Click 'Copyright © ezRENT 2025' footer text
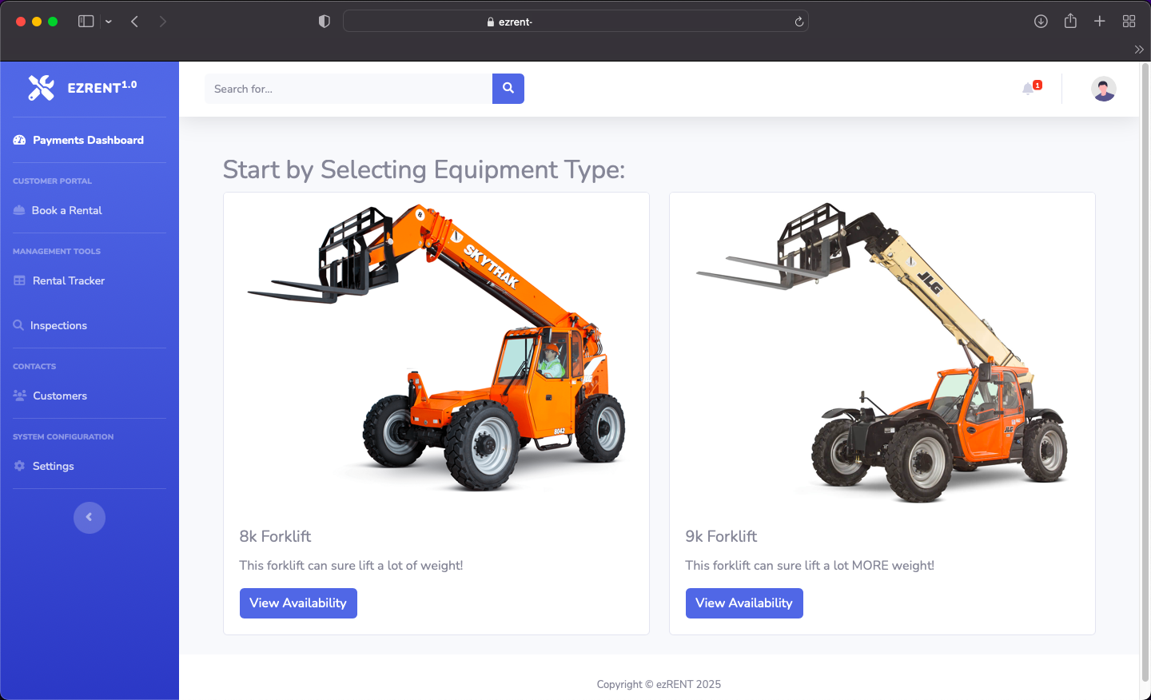The height and width of the screenshot is (700, 1151). tap(659, 684)
